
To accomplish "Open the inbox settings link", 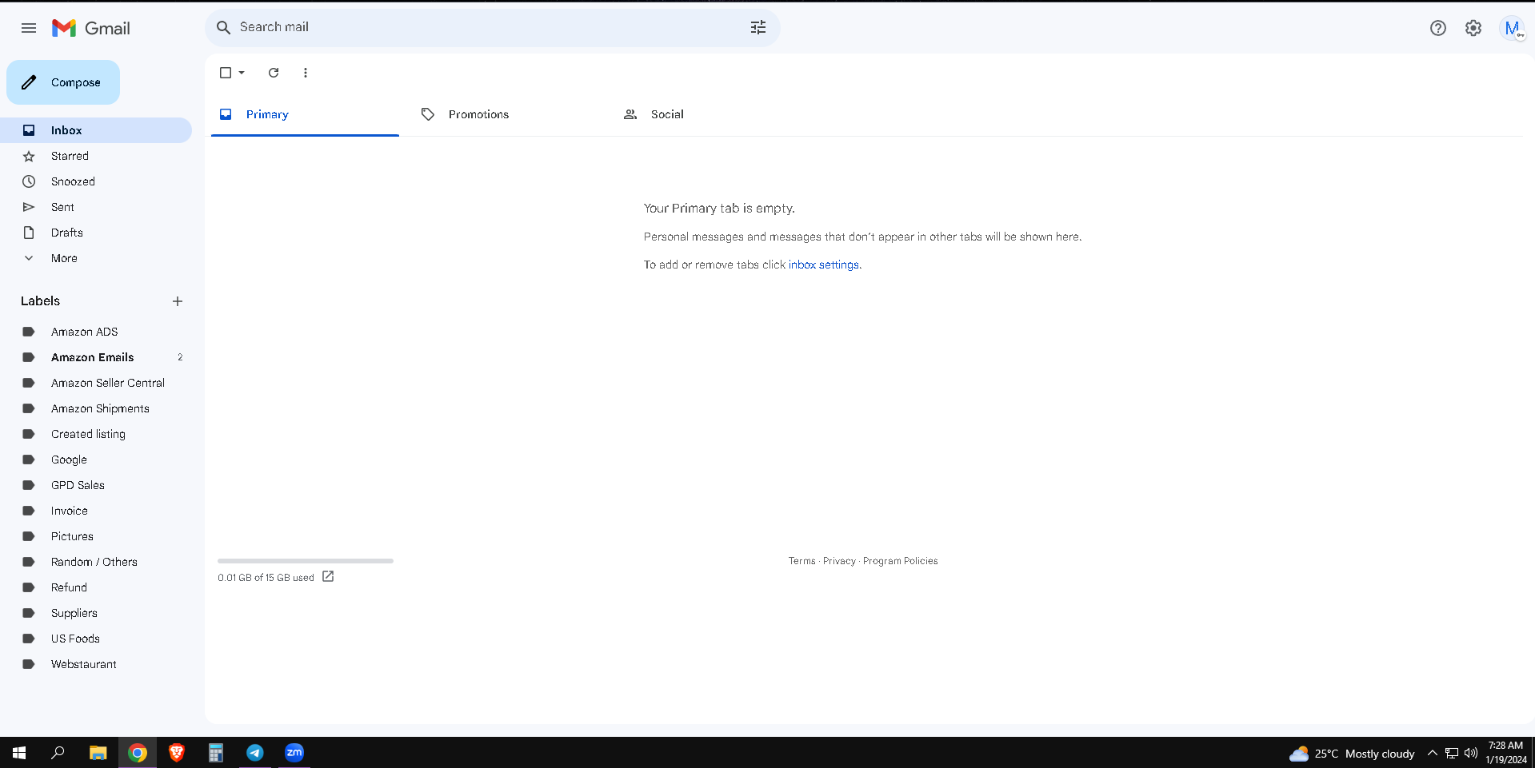I will 824,265.
